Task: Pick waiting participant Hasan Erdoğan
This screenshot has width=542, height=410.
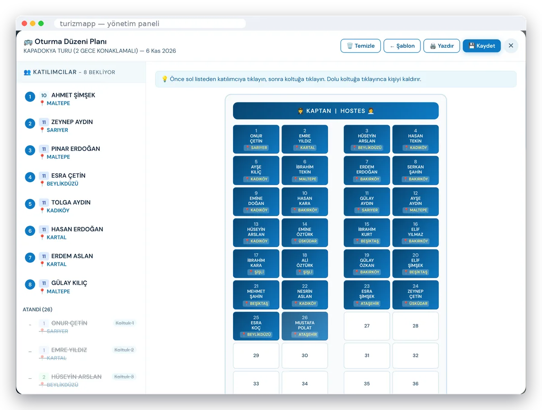Action: pos(81,233)
